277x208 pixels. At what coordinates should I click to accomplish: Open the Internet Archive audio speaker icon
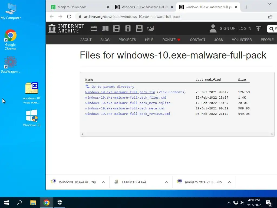128,28
